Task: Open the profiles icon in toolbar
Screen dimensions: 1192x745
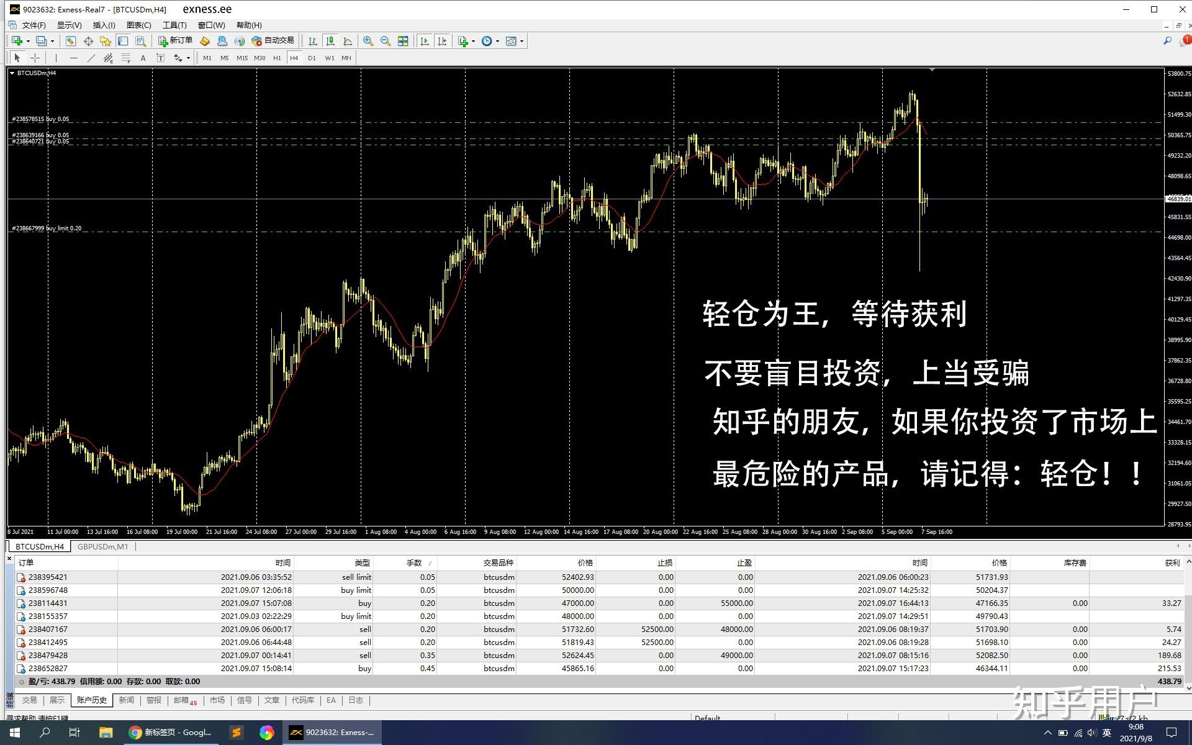Action: point(41,41)
